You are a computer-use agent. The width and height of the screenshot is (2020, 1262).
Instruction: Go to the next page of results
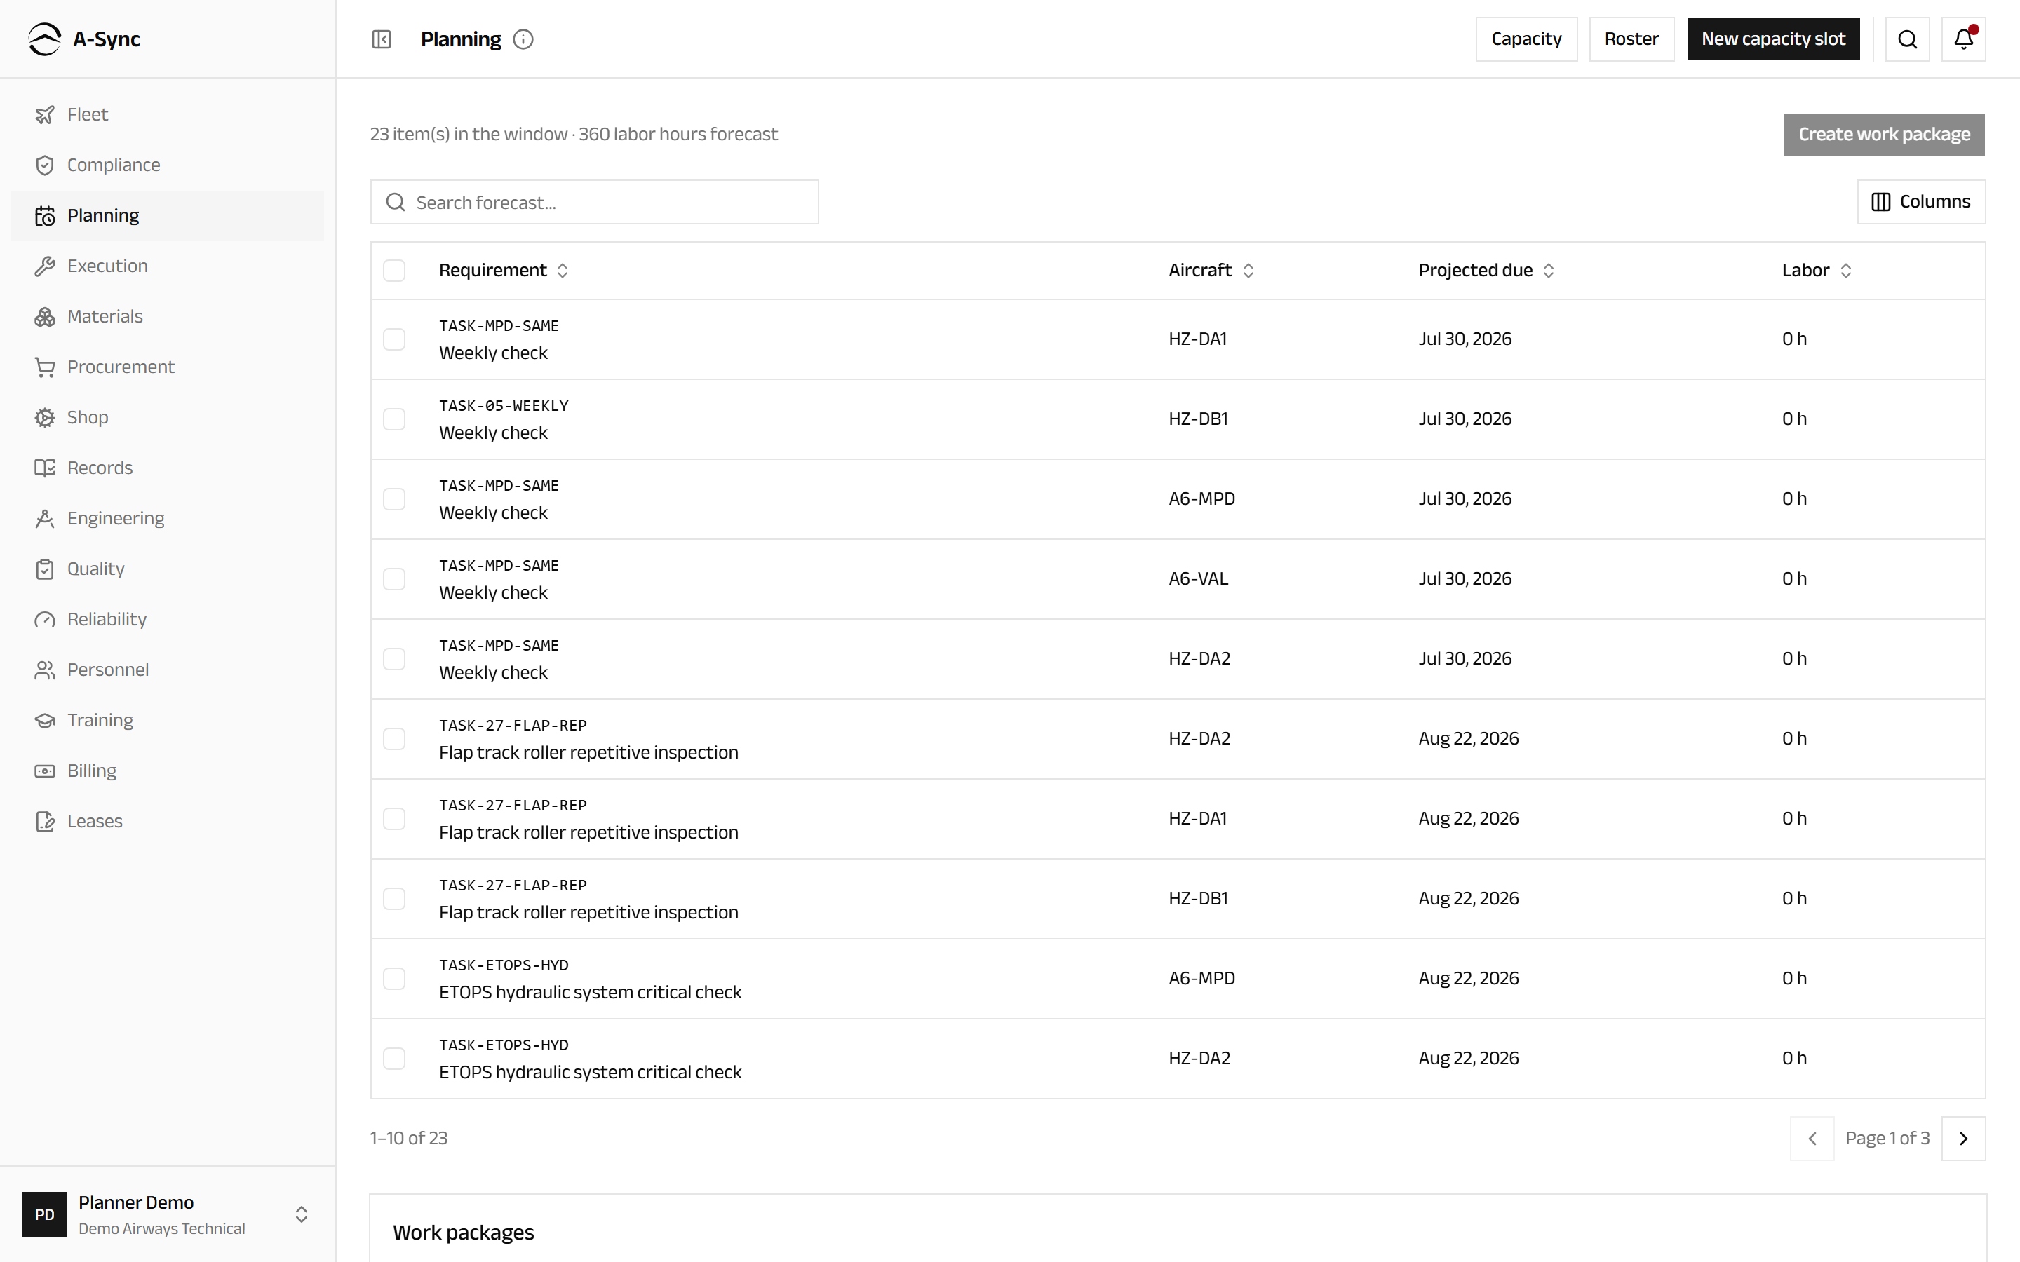pos(1963,1139)
